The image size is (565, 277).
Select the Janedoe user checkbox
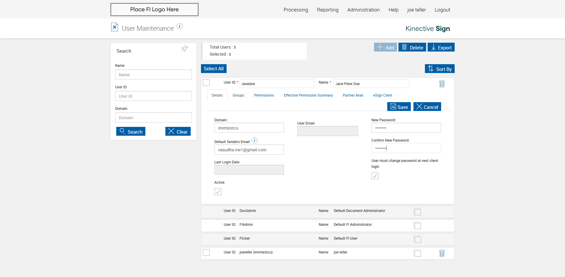point(206,83)
